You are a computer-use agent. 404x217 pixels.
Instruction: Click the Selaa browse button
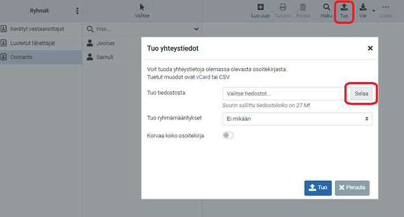pyautogui.click(x=361, y=94)
